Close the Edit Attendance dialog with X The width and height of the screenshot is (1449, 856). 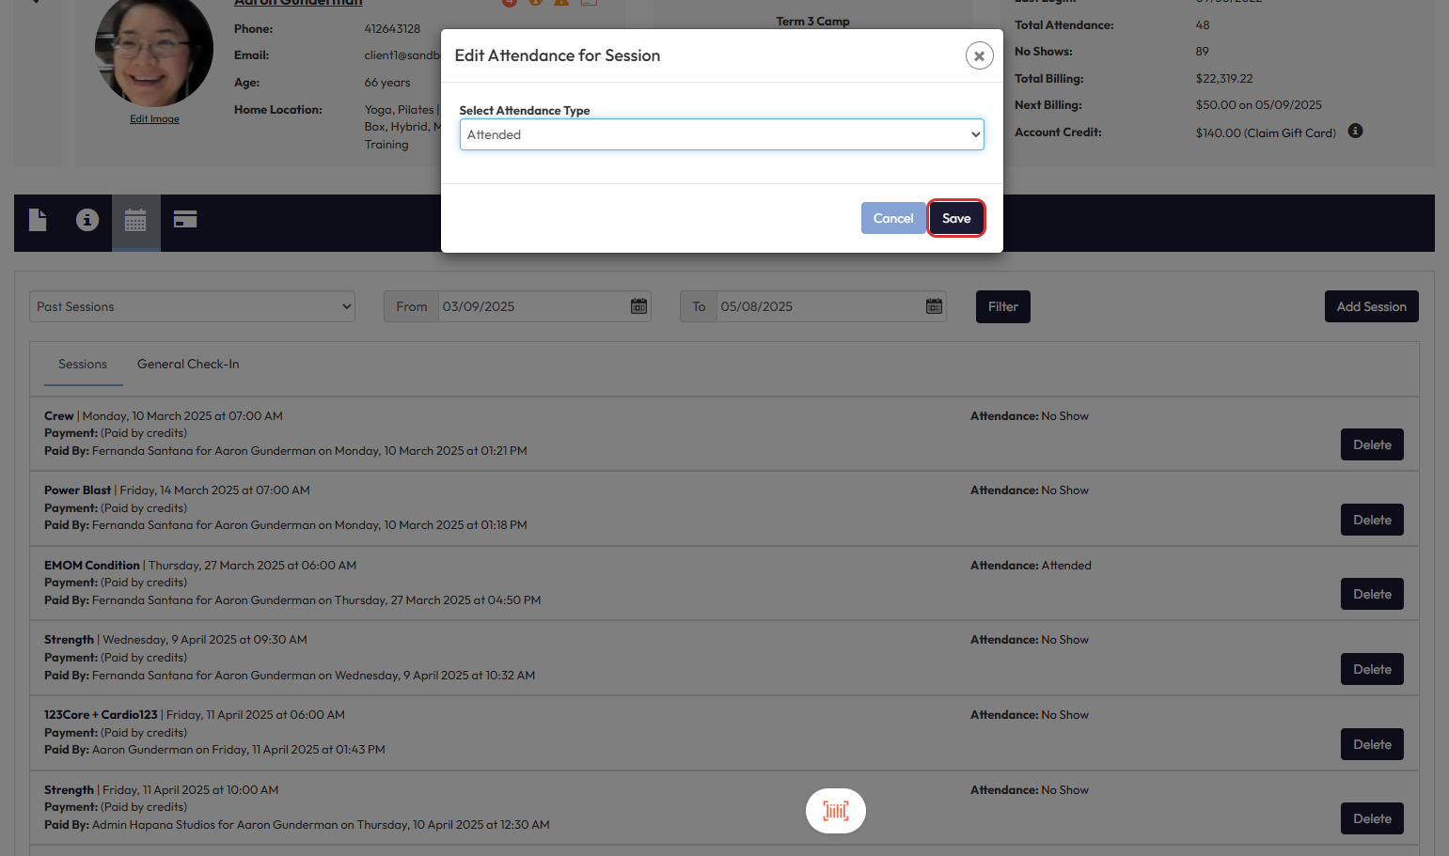(x=979, y=56)
